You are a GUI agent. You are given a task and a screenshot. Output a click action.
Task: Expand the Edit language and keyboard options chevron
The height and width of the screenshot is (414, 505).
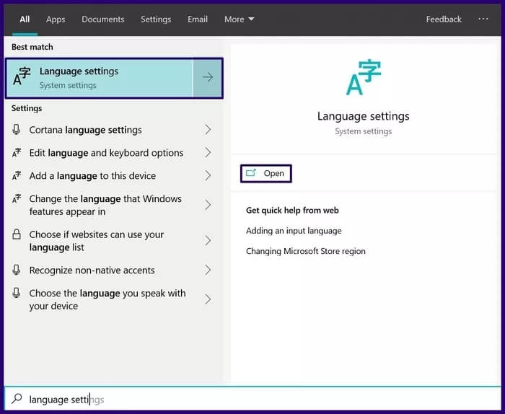coord(208,153)
